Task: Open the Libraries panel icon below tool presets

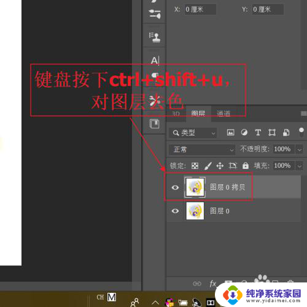Action: 154,123
